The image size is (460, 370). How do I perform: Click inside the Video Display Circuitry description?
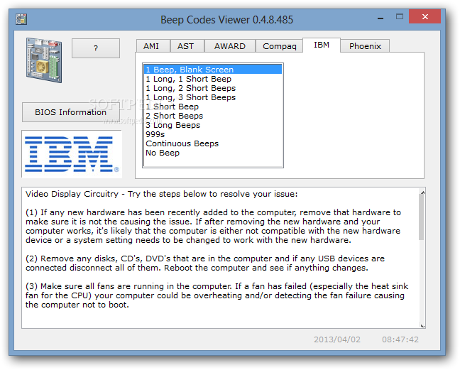tap(220, 258)
